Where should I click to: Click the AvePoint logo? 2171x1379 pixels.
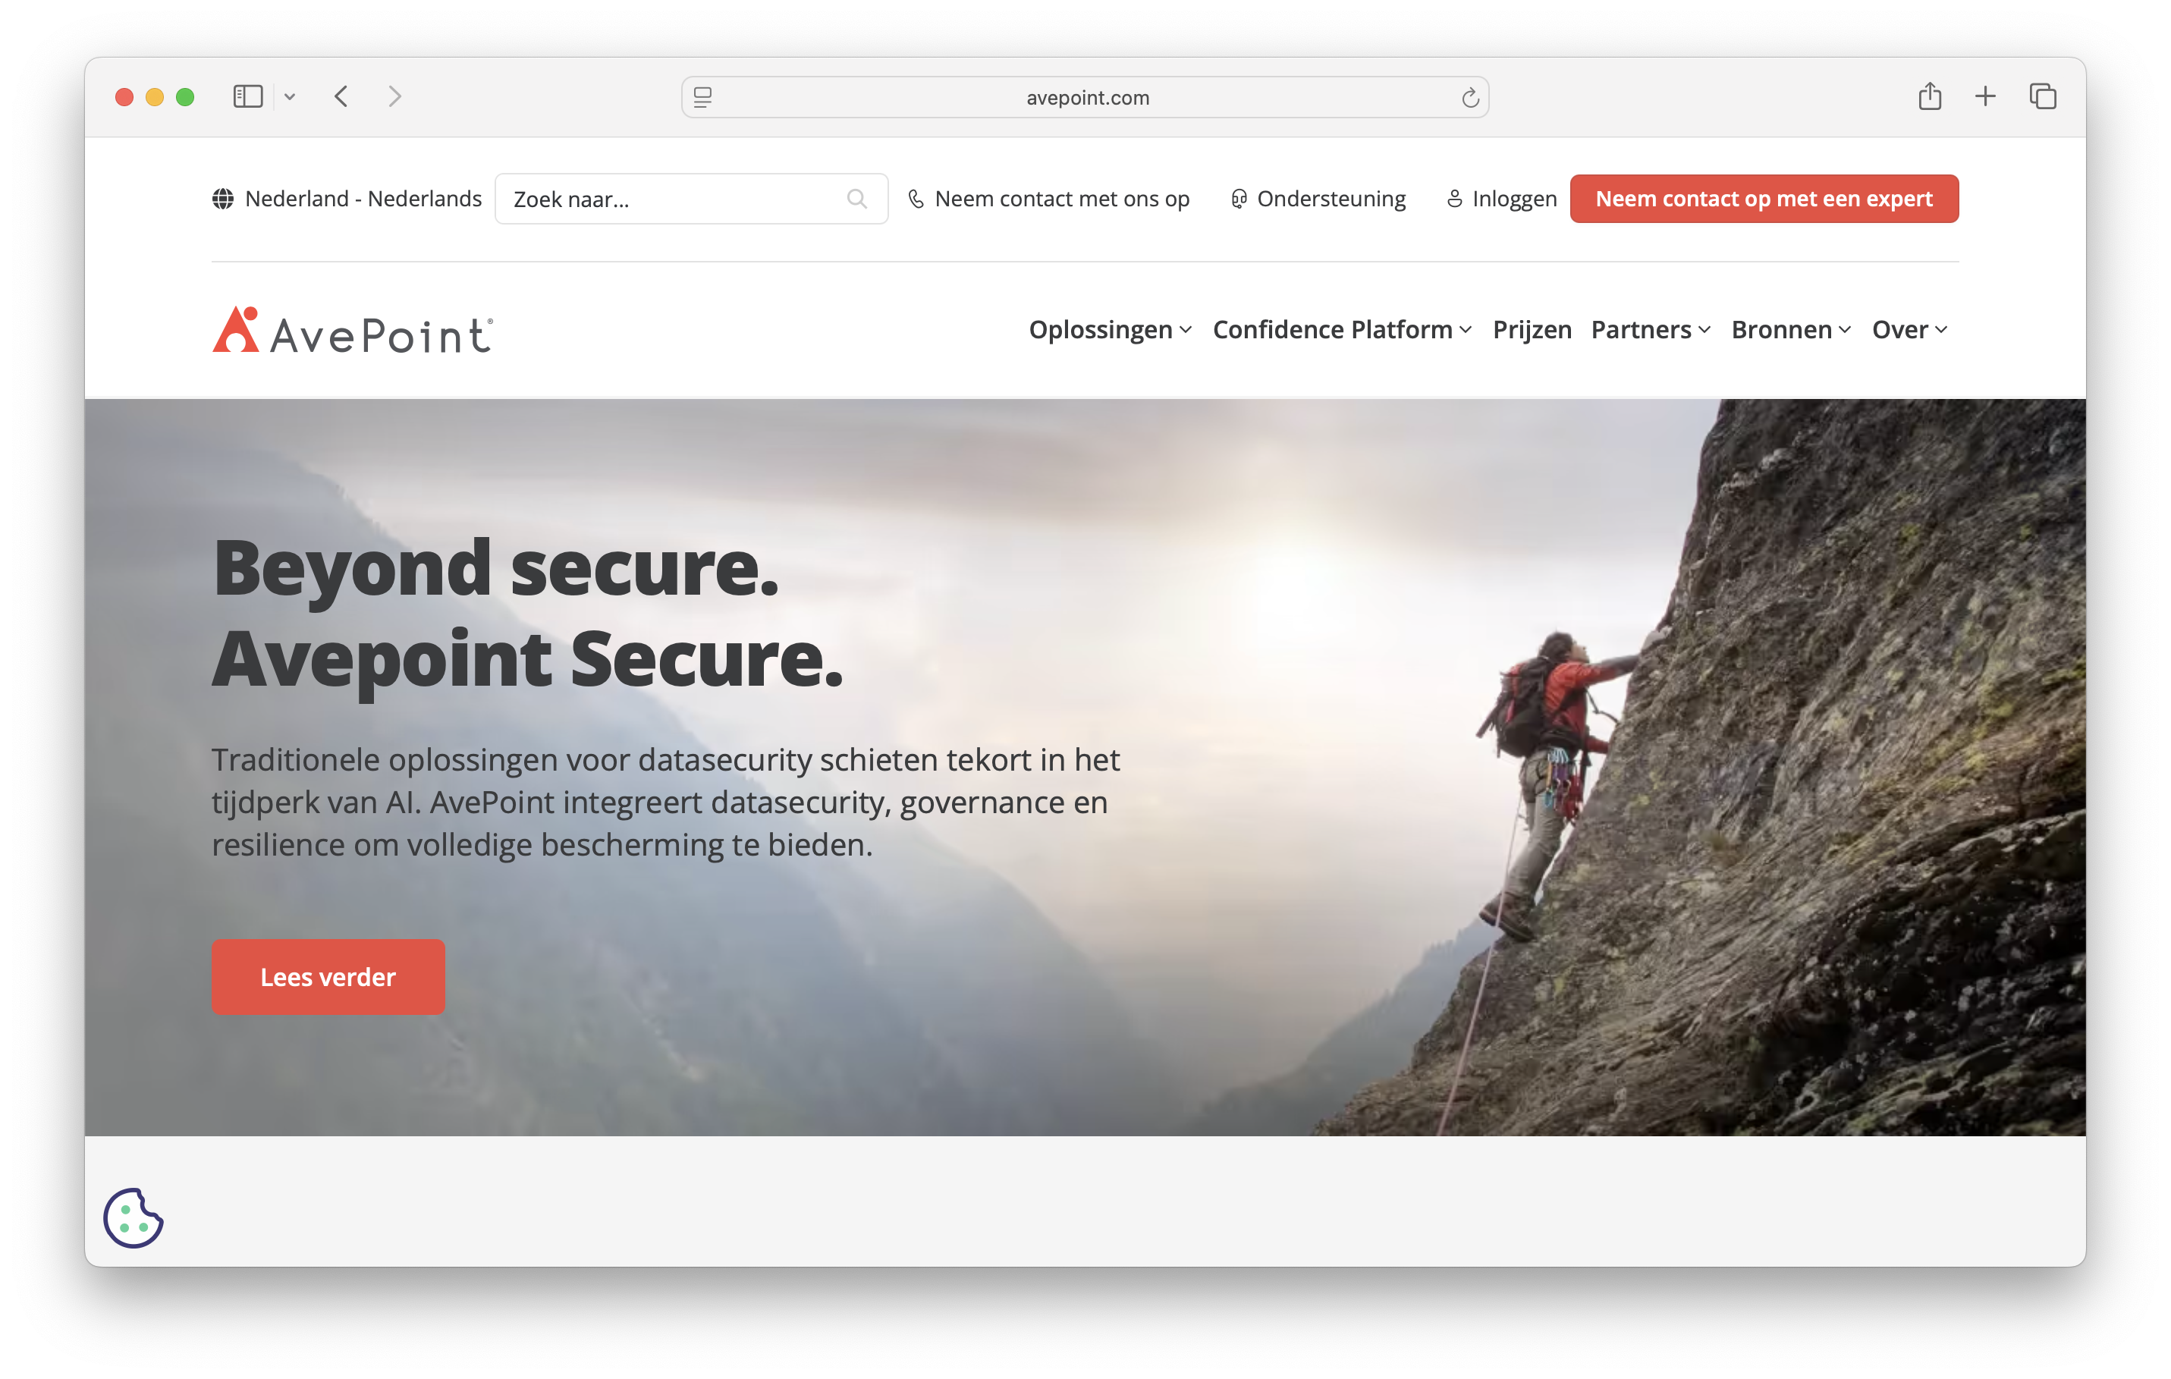click(x=353, y=330)
